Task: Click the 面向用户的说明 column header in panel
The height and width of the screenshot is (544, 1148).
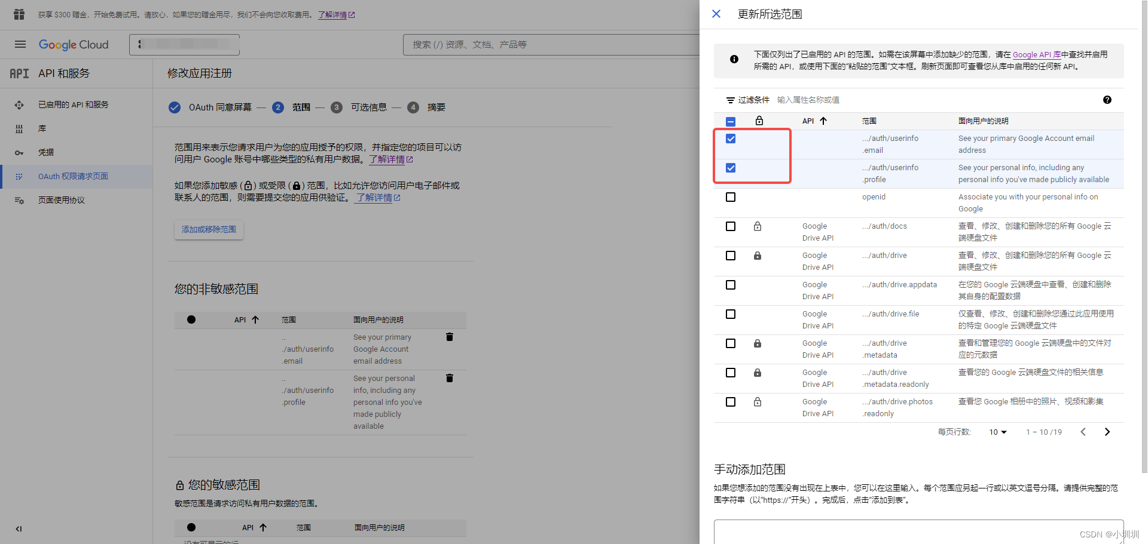Action: [983, 121]
